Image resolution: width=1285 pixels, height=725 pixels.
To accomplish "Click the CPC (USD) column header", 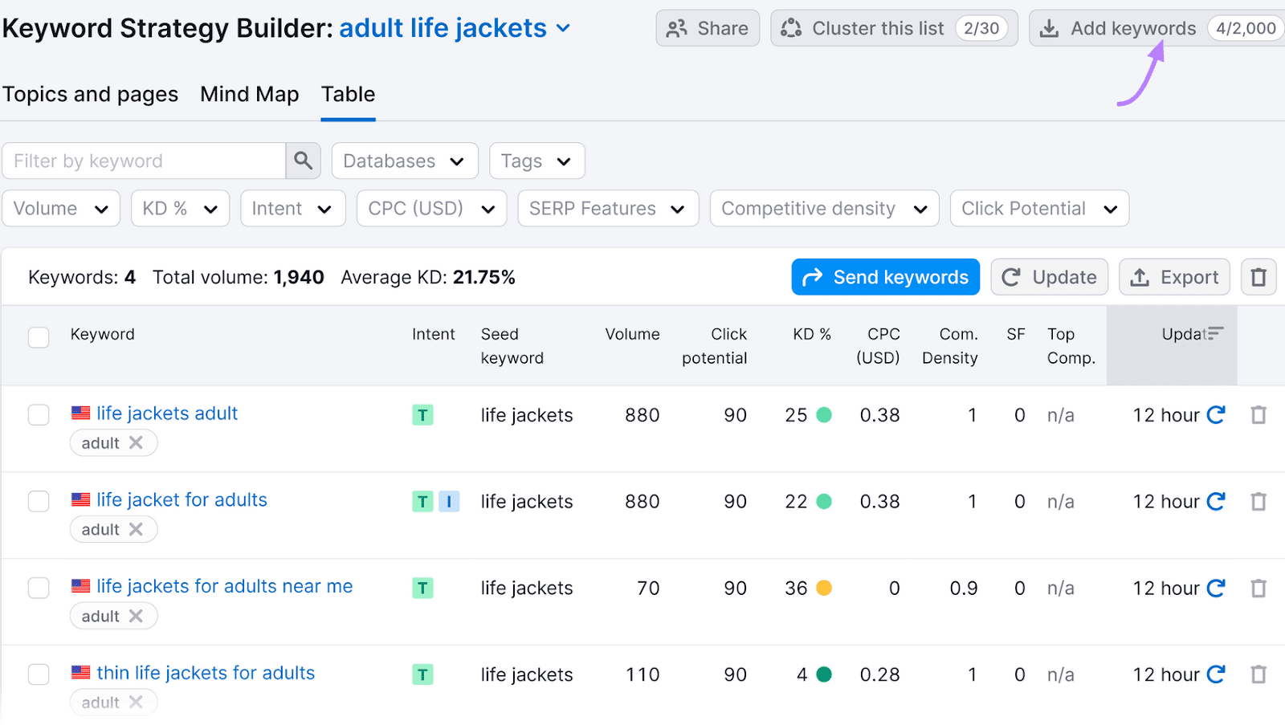I will pos(878,346).
